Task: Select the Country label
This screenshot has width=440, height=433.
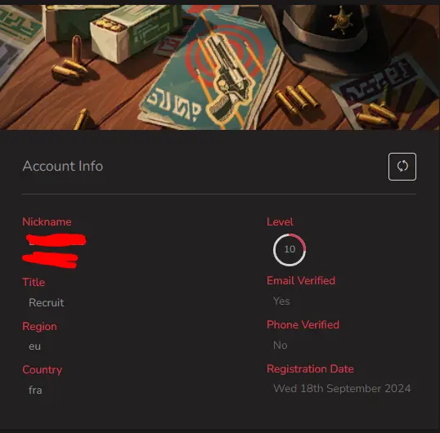Action: pyautogui.click(x=42, y=370)
